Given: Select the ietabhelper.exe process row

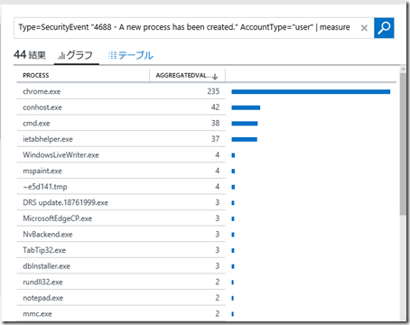Looking at the screenshot, I should (121, 139).
